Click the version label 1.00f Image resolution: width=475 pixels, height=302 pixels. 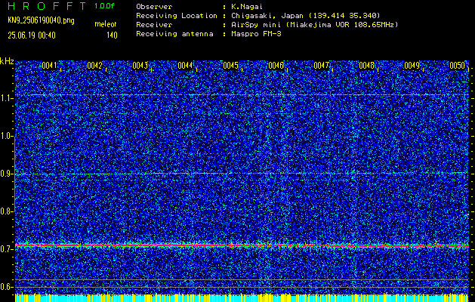point(104,6)
